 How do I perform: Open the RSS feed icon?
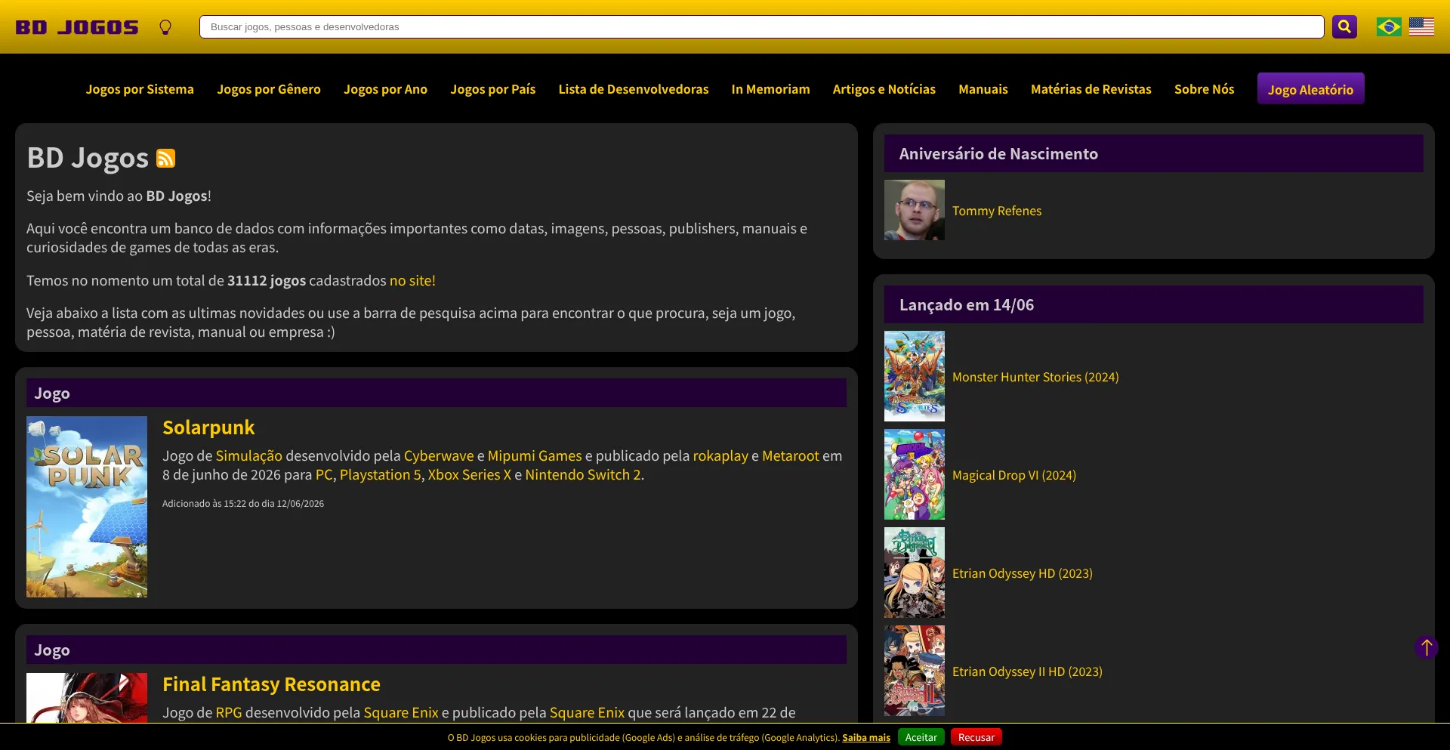[x=165, y=158]
